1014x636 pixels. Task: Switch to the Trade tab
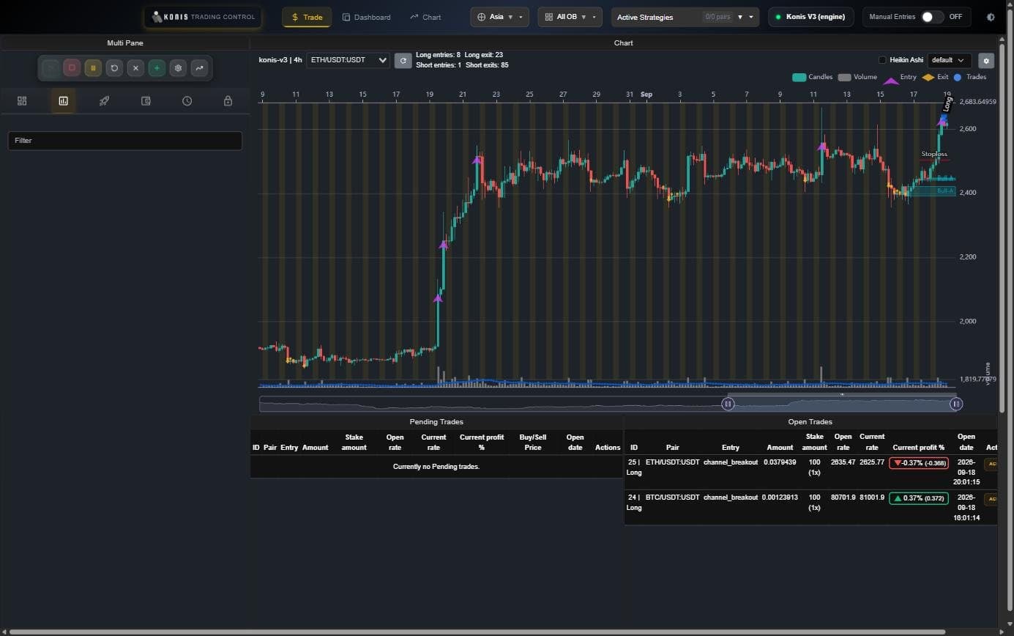coord(306,17)
